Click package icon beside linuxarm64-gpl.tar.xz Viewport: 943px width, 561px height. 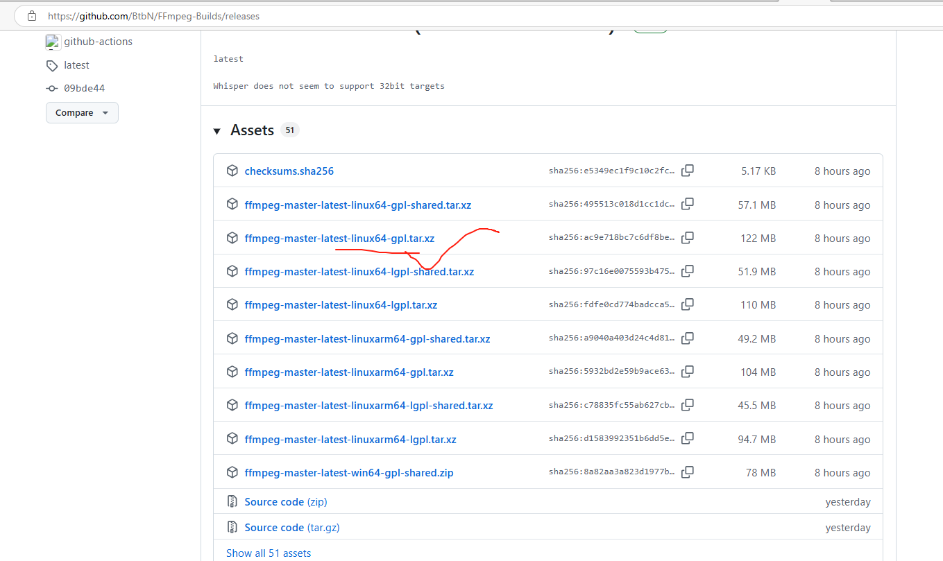[232, 372]
